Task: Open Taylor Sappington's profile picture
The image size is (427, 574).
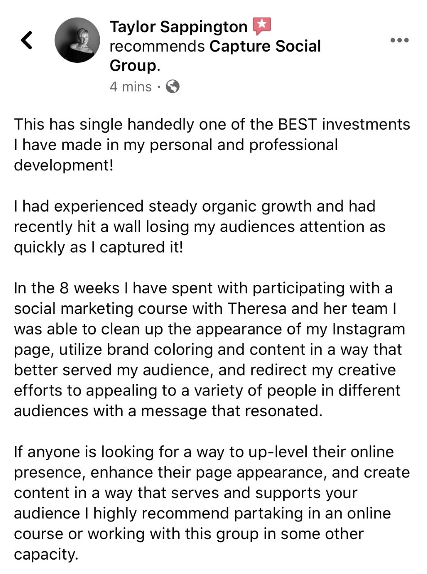Action: pos(77,40)
